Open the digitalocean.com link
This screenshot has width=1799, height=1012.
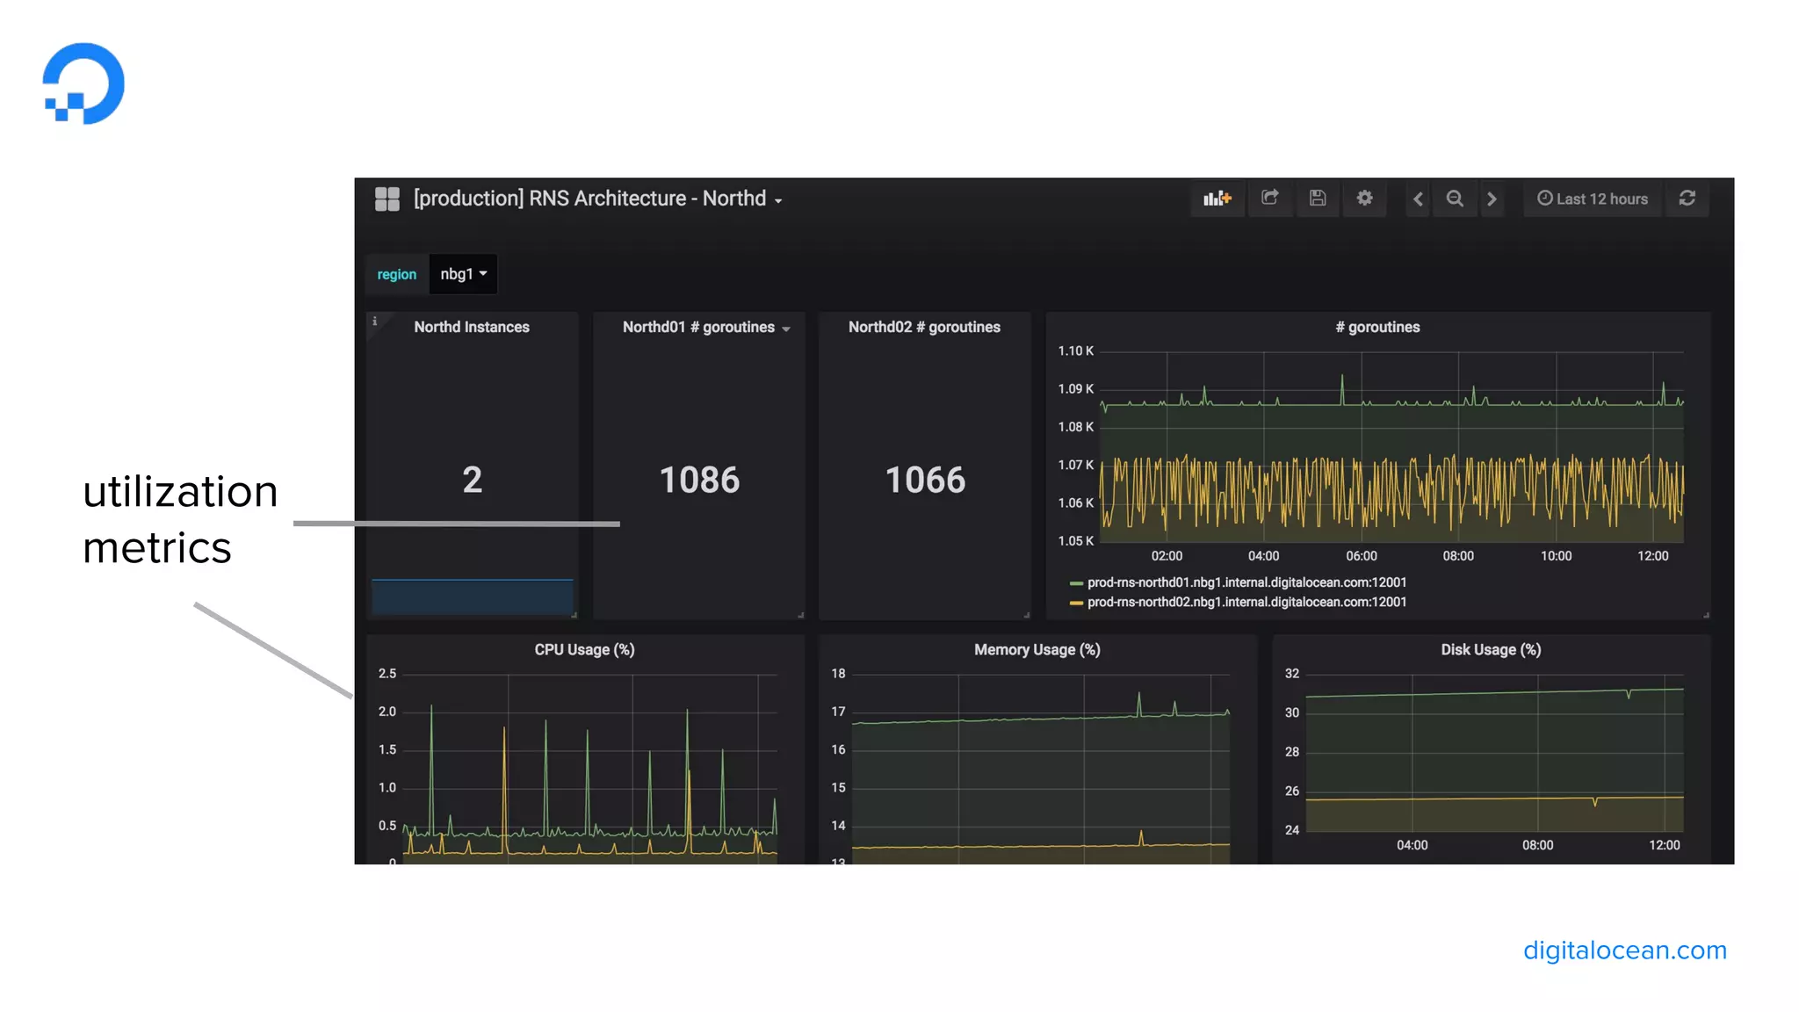tap(1624, 951)
